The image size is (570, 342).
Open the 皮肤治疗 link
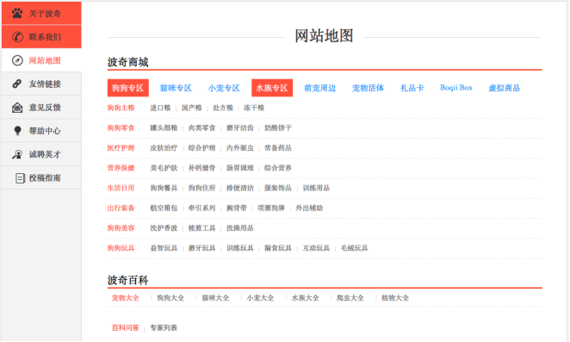pos(164,147)
